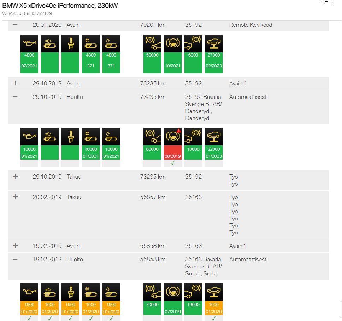Click 'Avain 1' in 19.02.2019 row
The width and height of the screenshot is (342, 321).
[x=238, y=246]
